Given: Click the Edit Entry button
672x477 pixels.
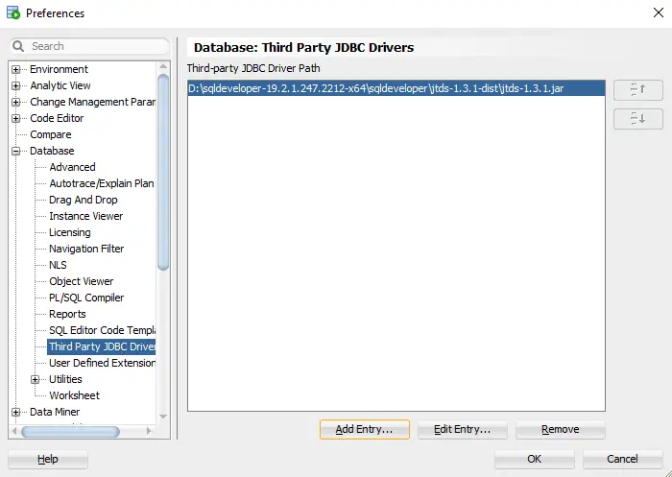Looking at the screenshot, I should point(462,429).
